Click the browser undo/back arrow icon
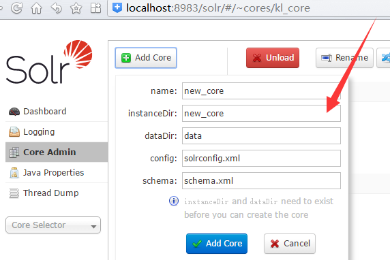390x260 pixels. click(x=56, y=8)
